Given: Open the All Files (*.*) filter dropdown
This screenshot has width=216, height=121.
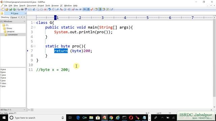Looking at the screenshot, I should [x=24, y=110].
